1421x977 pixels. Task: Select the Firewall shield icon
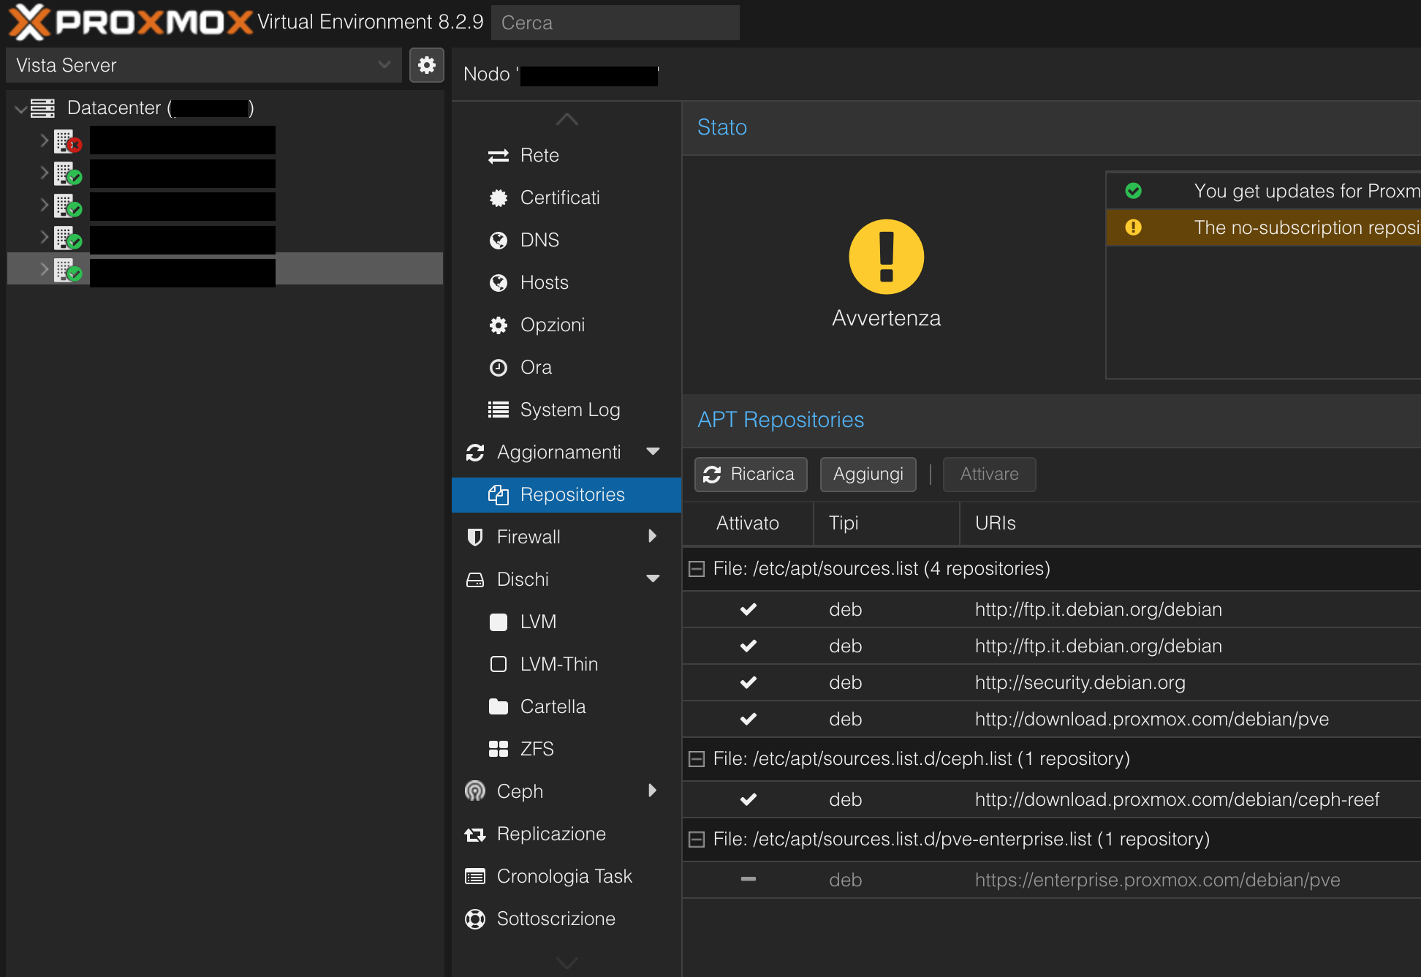point(475,536)
